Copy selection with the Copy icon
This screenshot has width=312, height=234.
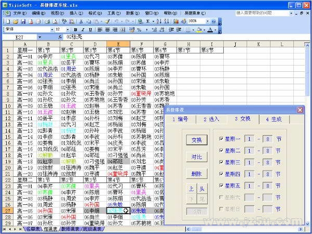point(89,21)
